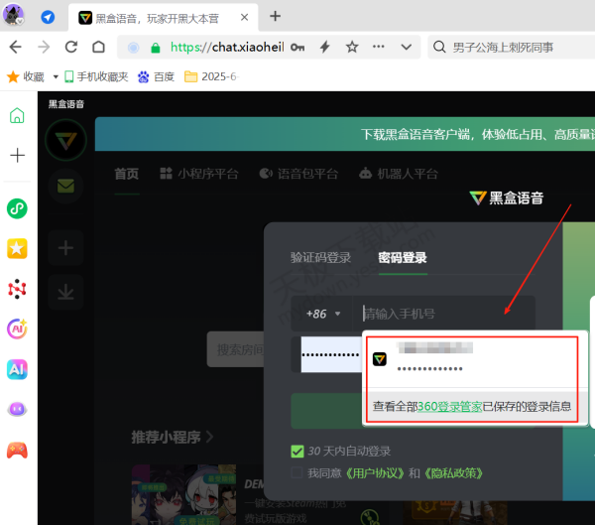
Task: Open the 360登录管家 link
Action: (450, 406)
